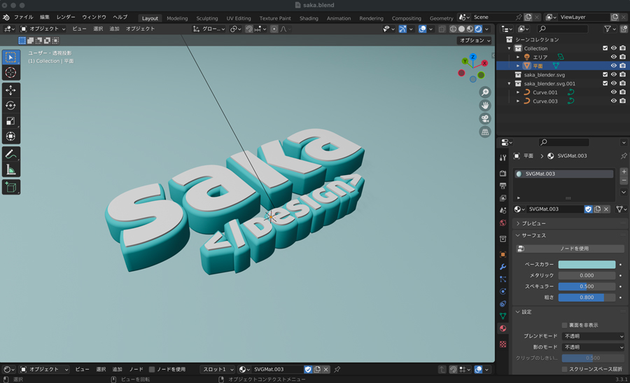This screenshot has width=630, height=383.
Task: Hide Curve.001 with its eye icon
Action: 613,92
